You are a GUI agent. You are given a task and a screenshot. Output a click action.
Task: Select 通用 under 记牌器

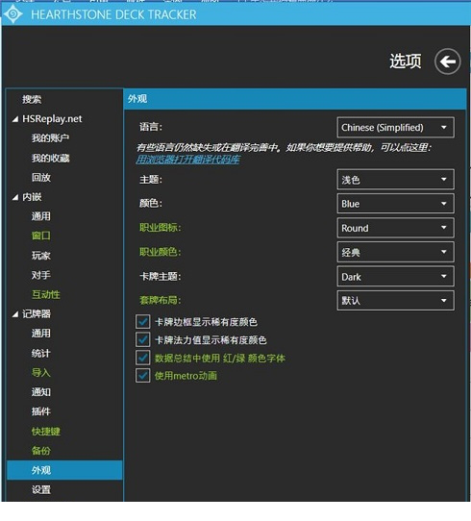41,334
